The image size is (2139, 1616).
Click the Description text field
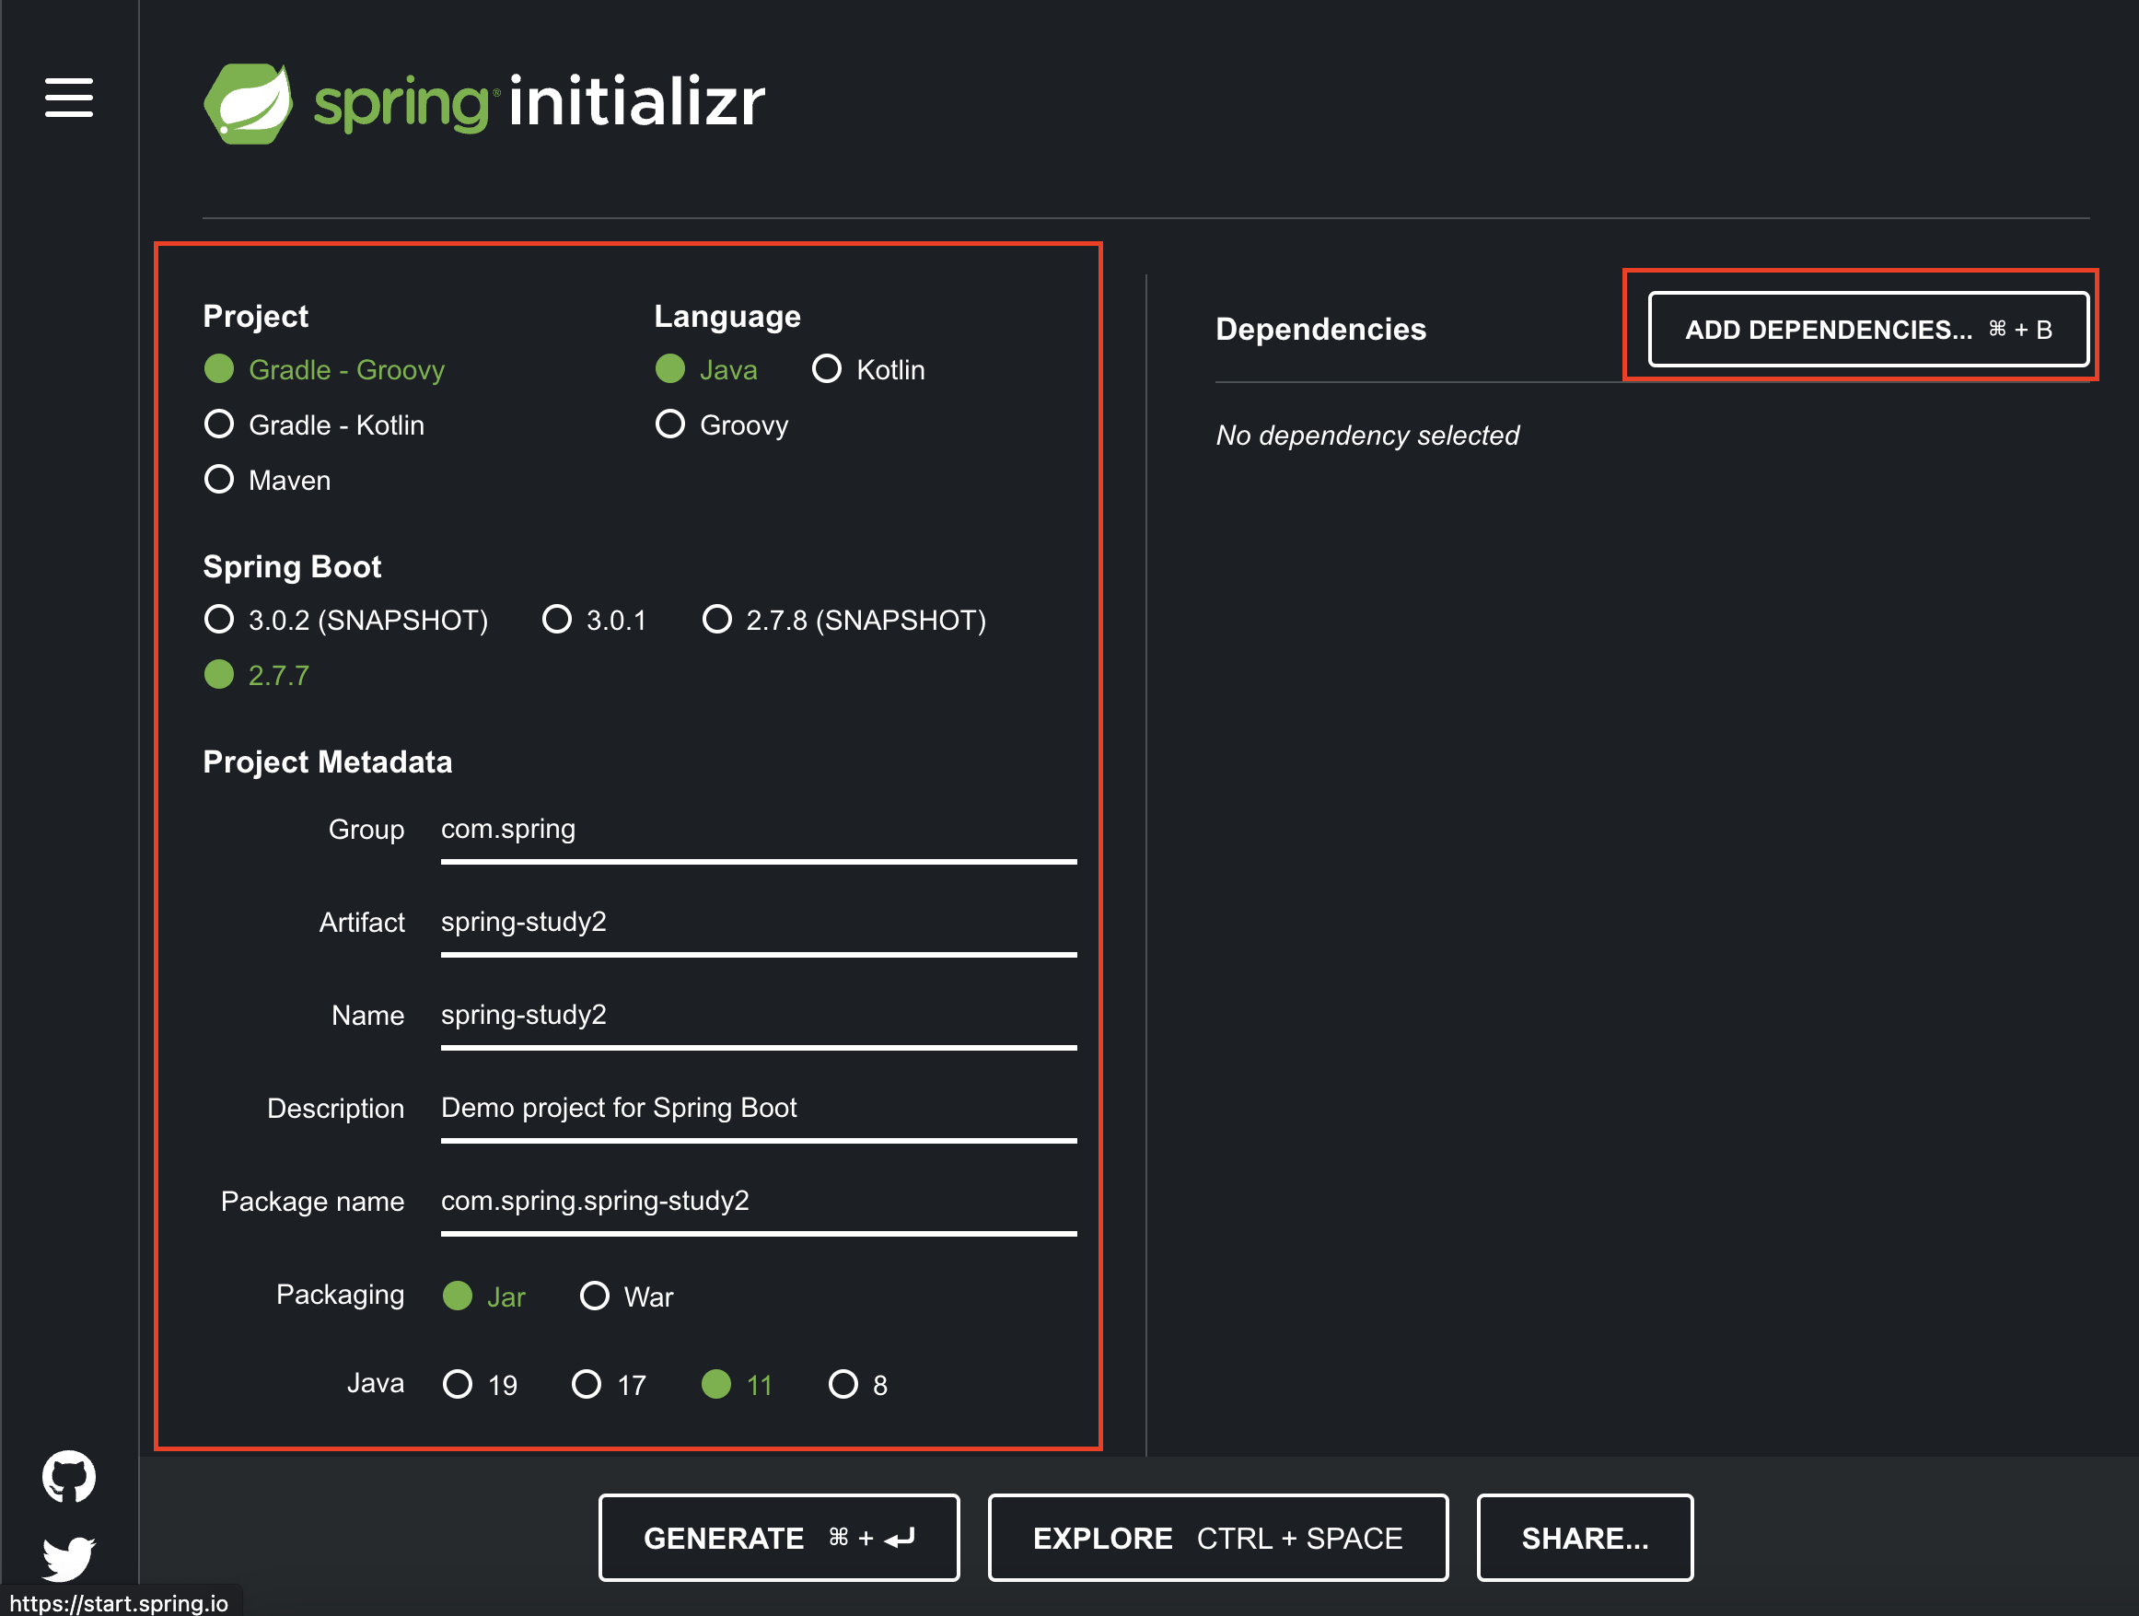[x=758, y=1109]
